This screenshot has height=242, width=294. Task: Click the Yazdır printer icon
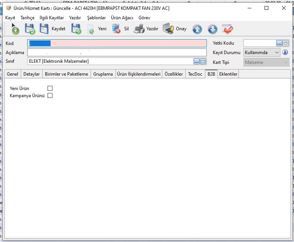tap(139, 29)
